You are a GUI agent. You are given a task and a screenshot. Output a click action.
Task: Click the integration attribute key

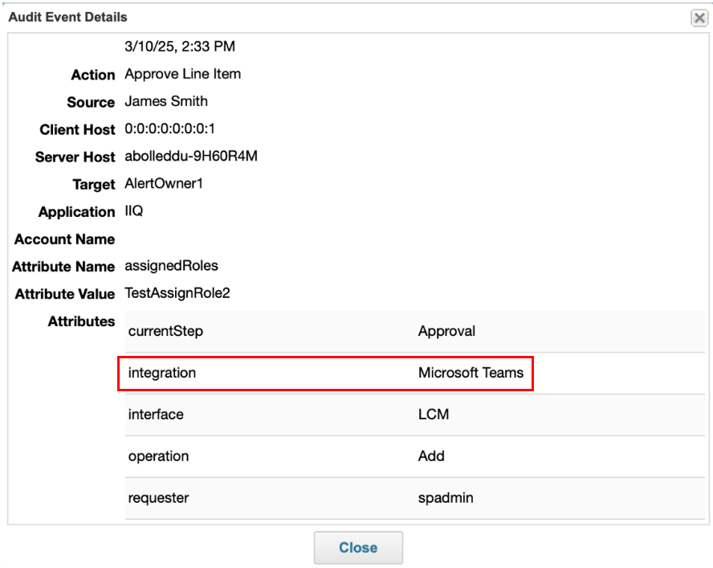pos(161,373)
